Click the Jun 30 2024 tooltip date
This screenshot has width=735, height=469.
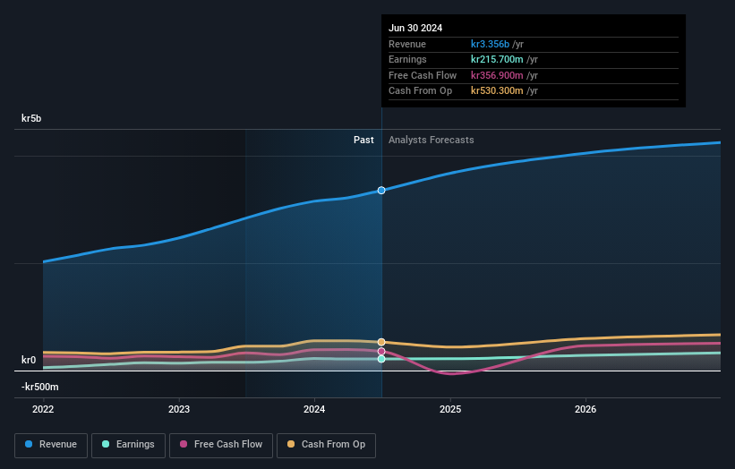415,28
